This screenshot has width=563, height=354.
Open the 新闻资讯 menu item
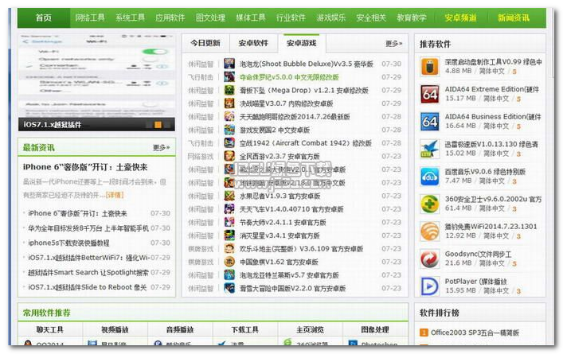point(514,18)
